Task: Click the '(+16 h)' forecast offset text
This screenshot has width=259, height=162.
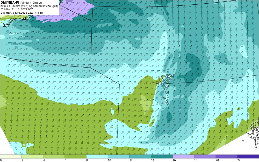Action: point(38,13)
